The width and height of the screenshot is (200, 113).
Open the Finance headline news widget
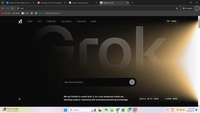(11, 110)
